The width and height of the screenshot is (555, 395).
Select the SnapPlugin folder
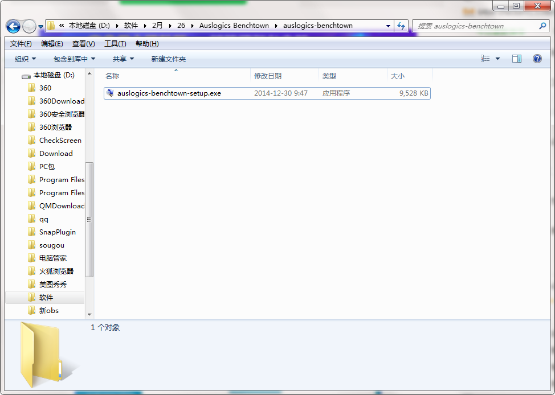[x=58, y=232]
